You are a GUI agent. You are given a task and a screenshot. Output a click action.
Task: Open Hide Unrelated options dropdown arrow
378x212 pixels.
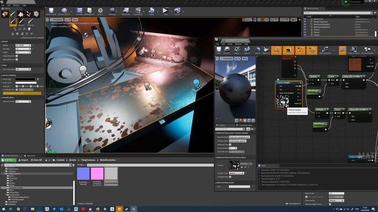(x=334, y=50)
